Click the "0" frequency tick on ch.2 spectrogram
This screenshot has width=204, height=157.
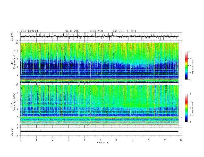pyautogui.click(x=18, y=125)
